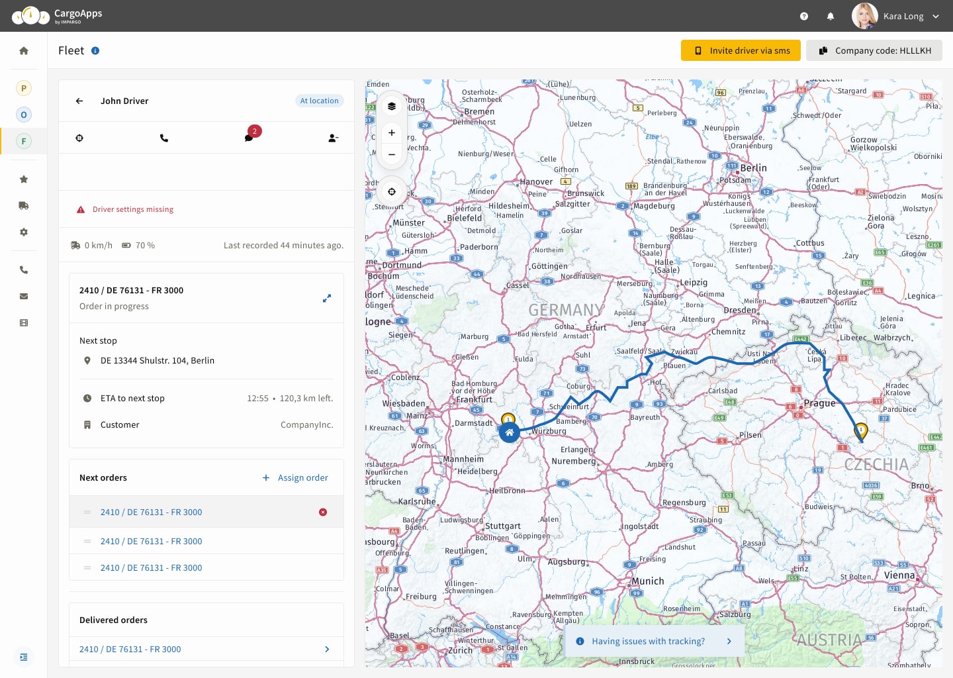Open the phone icon in sidebar
This screenshot has height=678, width=953.
24,270
